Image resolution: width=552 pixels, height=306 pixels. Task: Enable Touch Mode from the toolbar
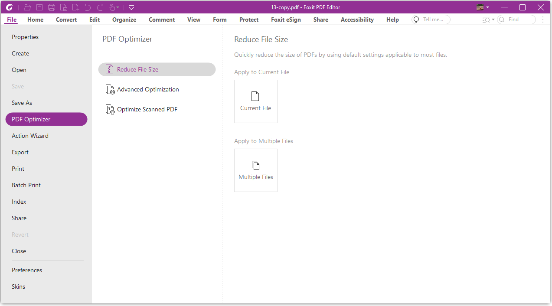tap(111, 7)
